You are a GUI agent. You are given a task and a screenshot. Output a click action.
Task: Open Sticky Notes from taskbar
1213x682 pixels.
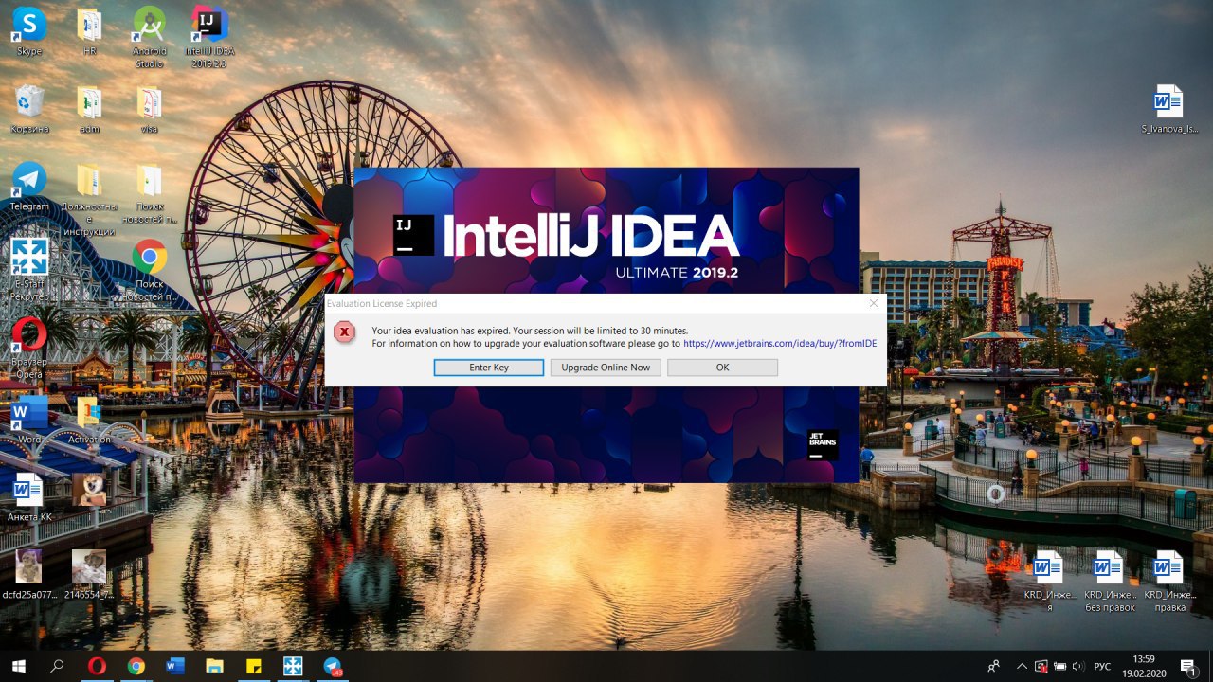(254, 666)
